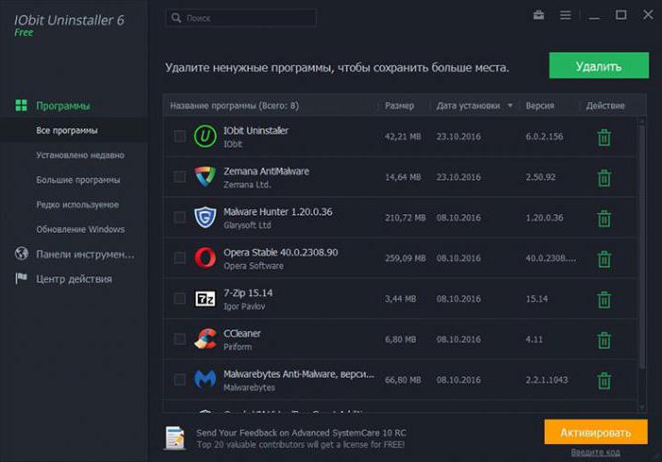This screenshot has width=662, height=462.
Task: Open the Send Your Feedback banner text
Action: 301,438
